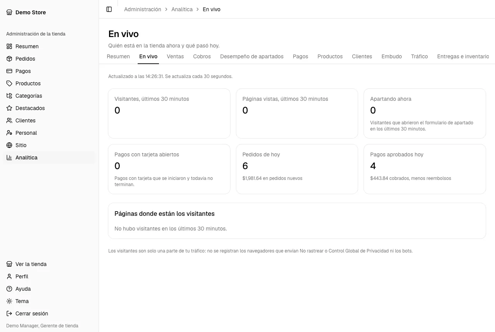
Task: Open Resumen via its dashboard icon
Action: coord(9,46)
